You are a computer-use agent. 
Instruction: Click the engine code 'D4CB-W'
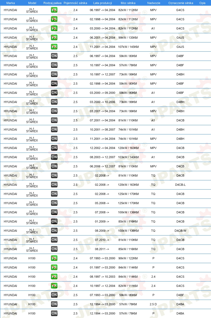[x=180, y=231]
